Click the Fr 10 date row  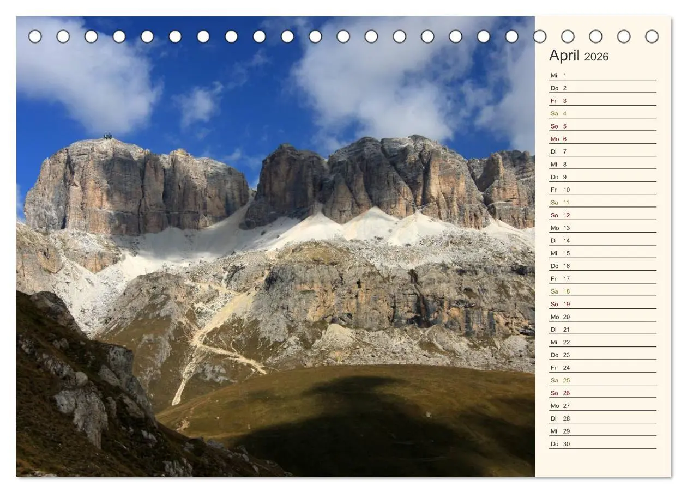pyautogui.click(x=602, y=190)
